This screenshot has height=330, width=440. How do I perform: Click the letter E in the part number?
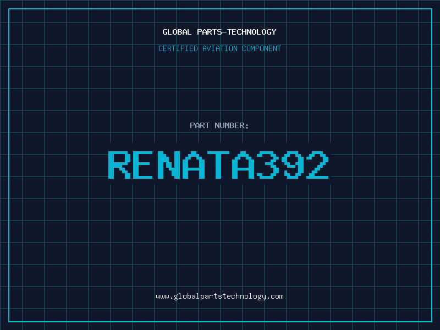coord(144,164)
